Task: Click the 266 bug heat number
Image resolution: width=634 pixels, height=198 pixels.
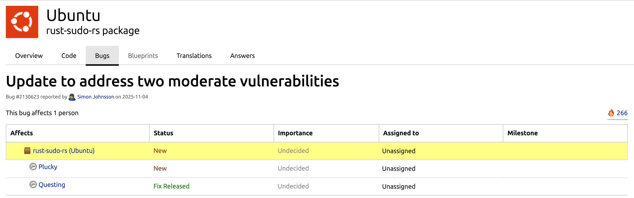Action: [622, 113]
